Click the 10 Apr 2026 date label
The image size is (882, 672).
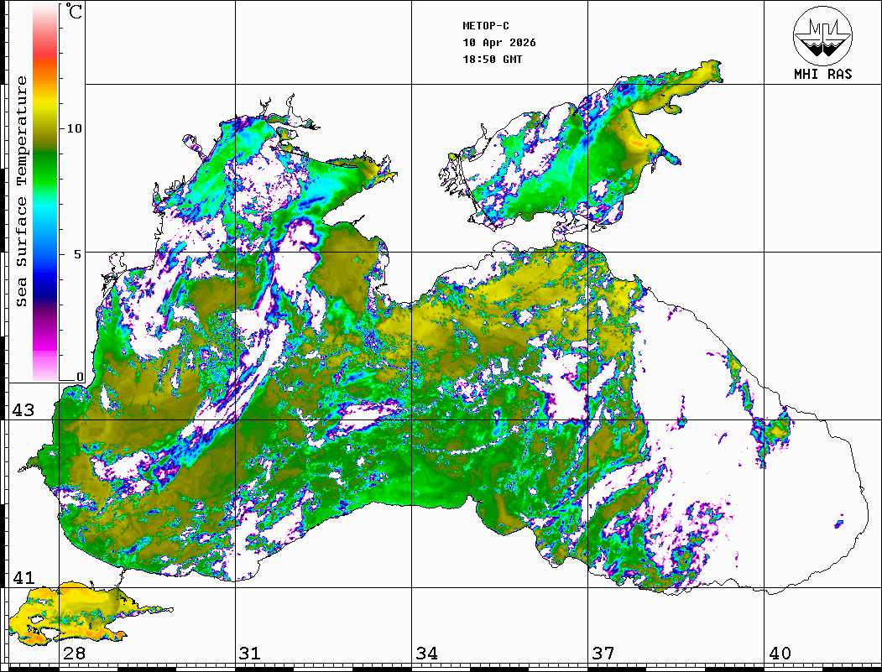click(499, 43)
